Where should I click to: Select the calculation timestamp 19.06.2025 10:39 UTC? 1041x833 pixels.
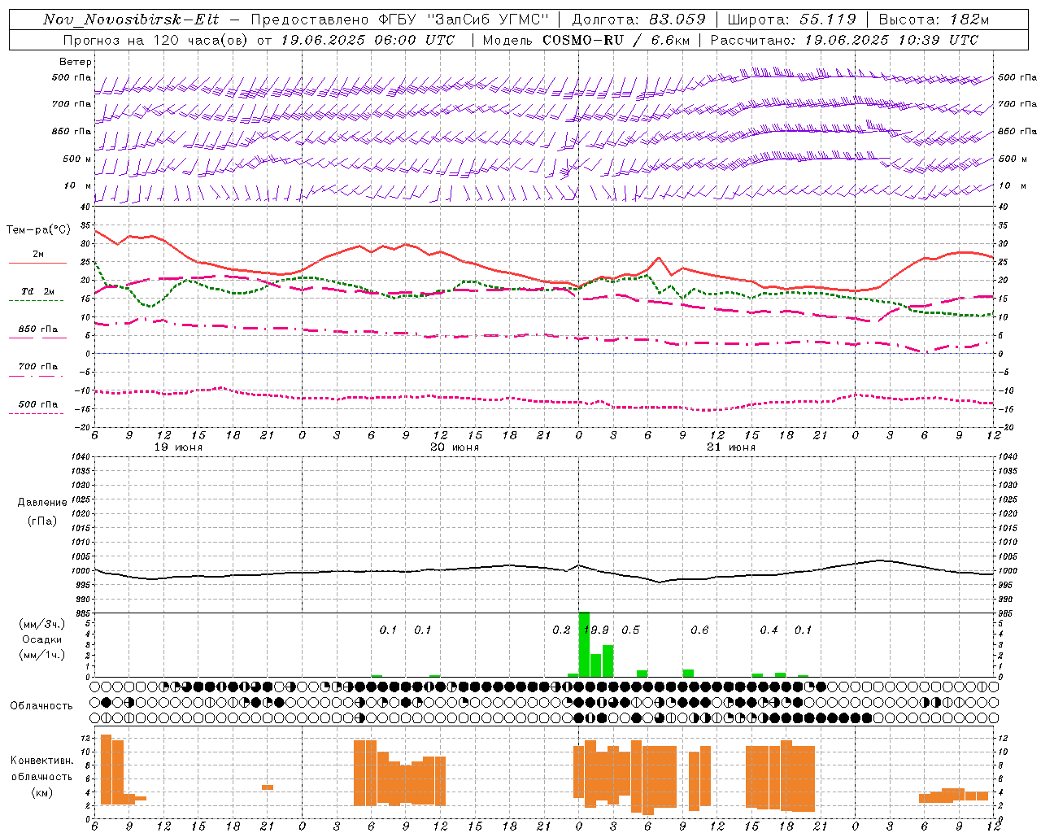click(891, 40)
